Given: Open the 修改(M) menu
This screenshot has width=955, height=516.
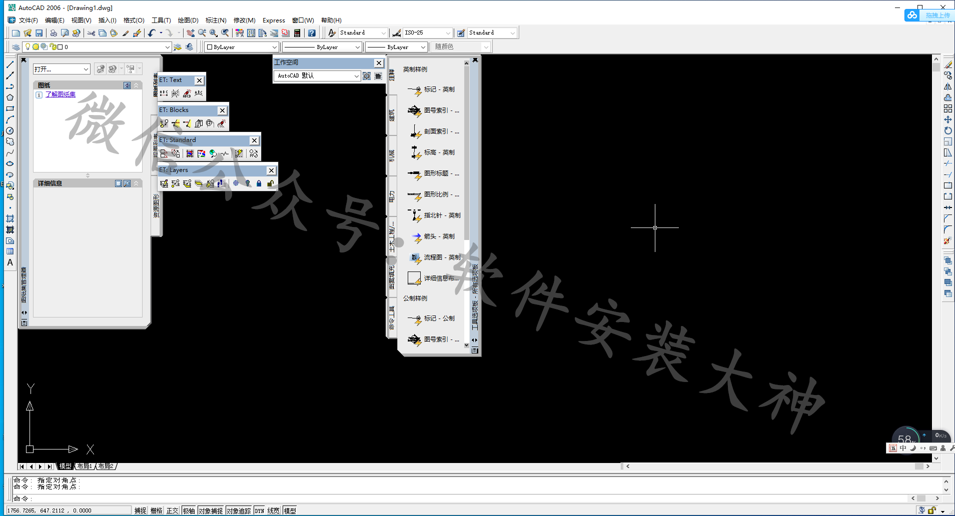Looking at the screenshot, I should tap(244, 20).
